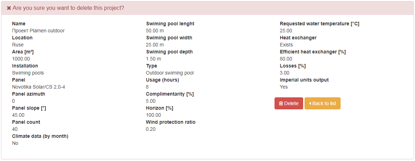415x161 pixels.
Task: Click the trash icon on Delete button
Action: [x=281, y=104]
